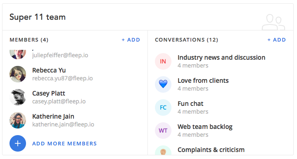Viewport: 297px width, 159px height.
Task: Select the member name Katherine Jain
Action: tap(53, 116)
